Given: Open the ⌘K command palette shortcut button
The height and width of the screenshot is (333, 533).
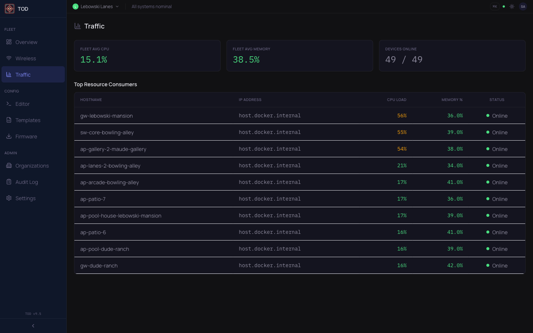Looking at the screenshot, I should coord(495,6).
